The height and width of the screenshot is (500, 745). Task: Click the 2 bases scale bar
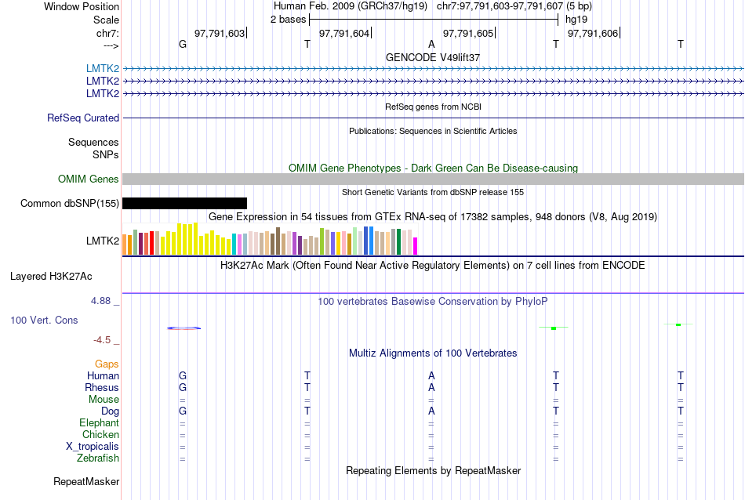(x=434, y=20)
